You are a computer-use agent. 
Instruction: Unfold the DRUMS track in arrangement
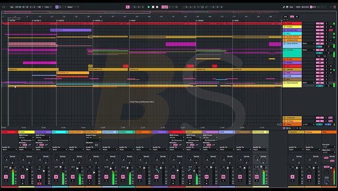[284, 23]
